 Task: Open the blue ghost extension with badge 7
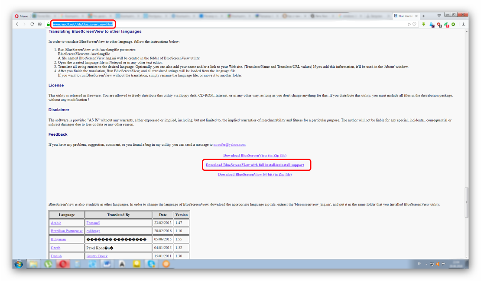tap(432, 25)
